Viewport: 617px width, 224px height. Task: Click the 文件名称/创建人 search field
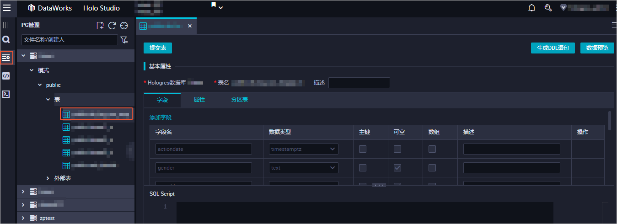[70, 40]
